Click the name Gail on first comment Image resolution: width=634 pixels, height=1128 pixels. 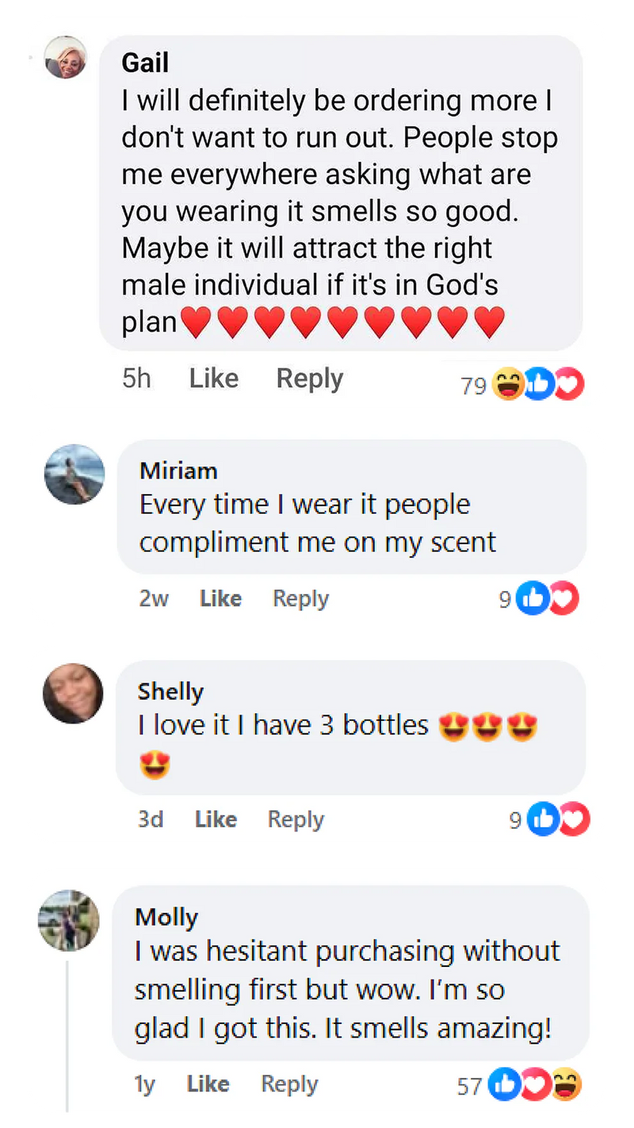coord(145,63)
